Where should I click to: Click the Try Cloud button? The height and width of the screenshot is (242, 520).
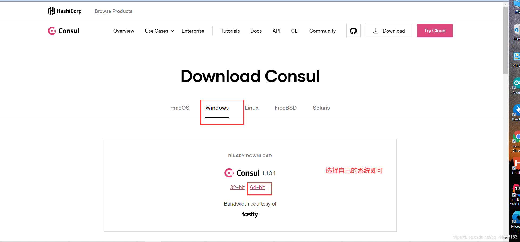(435, 31)
